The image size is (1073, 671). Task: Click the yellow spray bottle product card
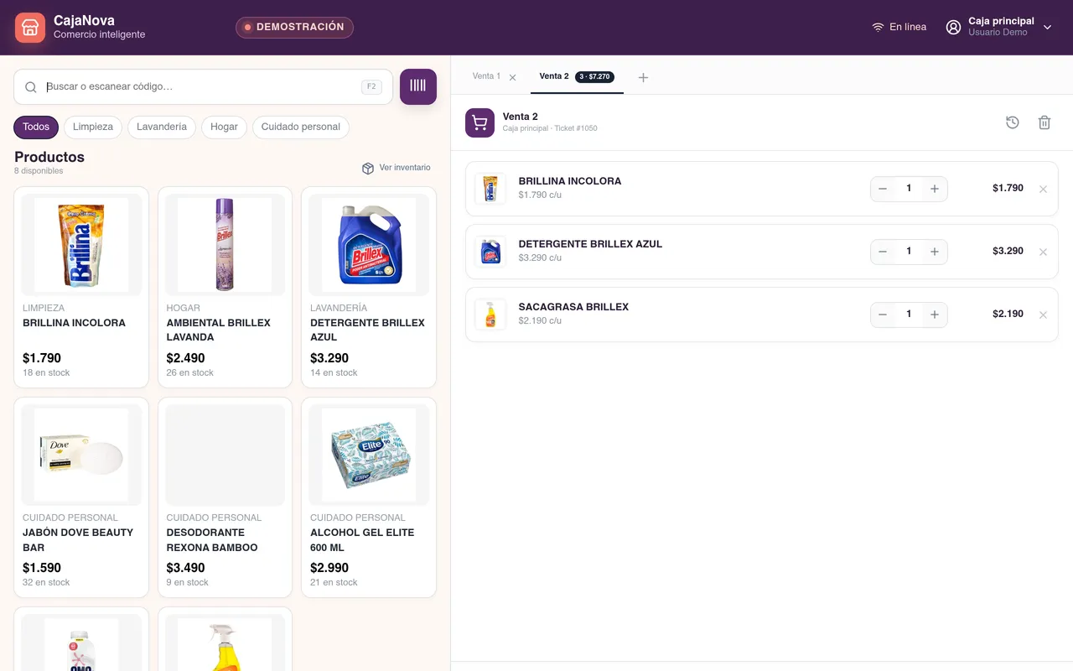(x=225, y=639)
